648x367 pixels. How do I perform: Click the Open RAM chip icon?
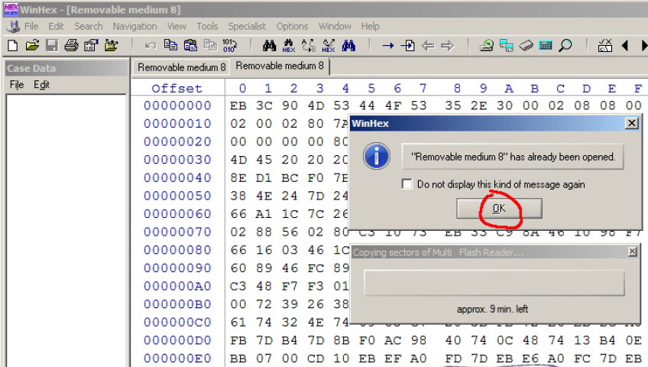pyautogui.click(x=526, y=45)
